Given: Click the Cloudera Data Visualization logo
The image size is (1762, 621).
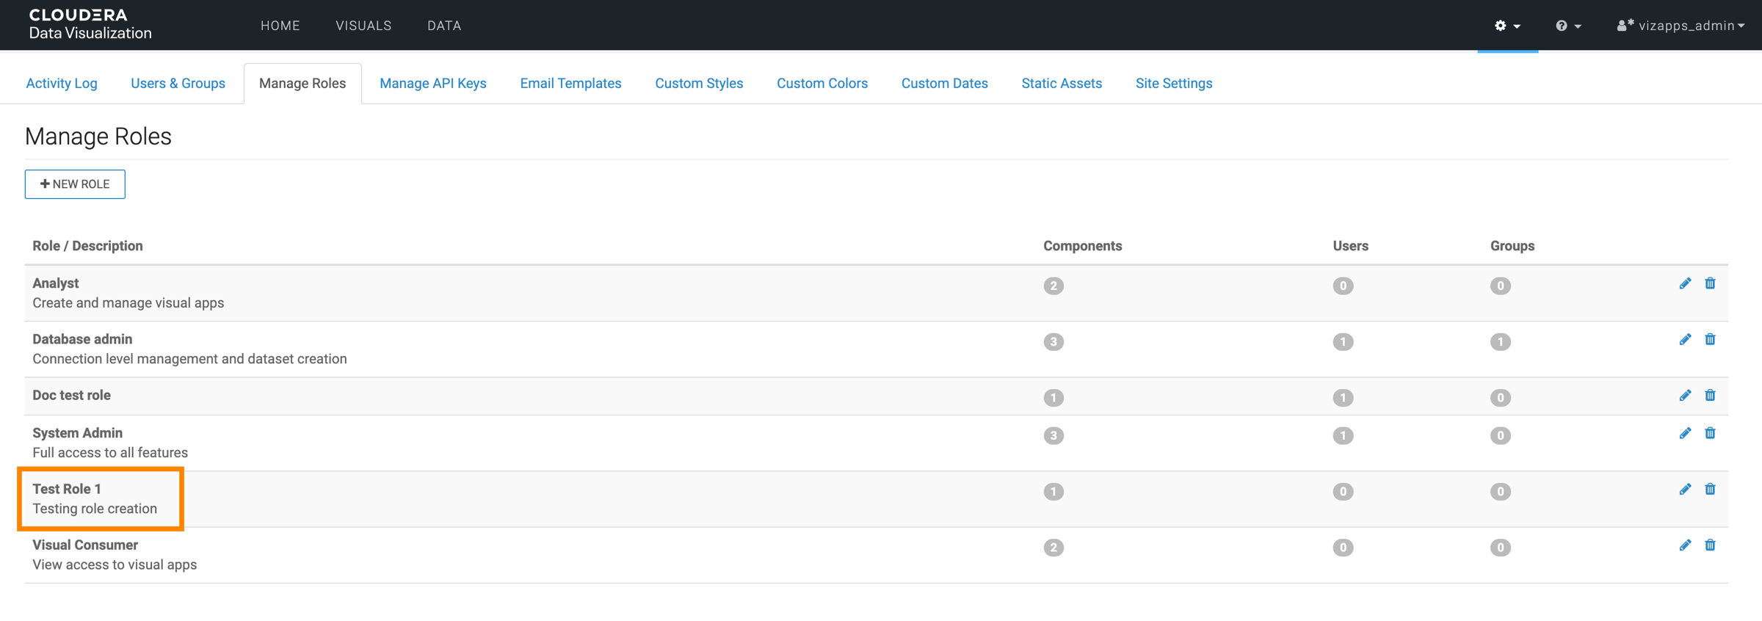Looking at the screenshot, I should [90, 24].
